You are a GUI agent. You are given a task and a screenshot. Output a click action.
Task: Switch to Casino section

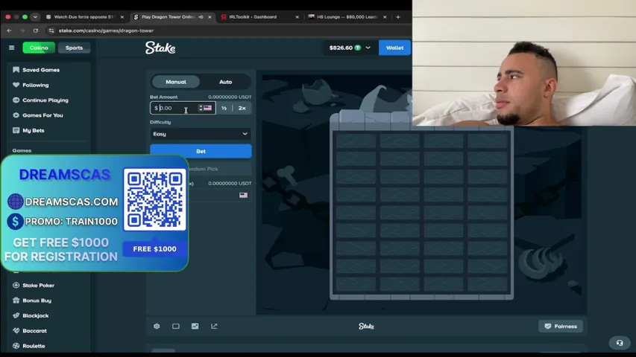pos(39,48)
